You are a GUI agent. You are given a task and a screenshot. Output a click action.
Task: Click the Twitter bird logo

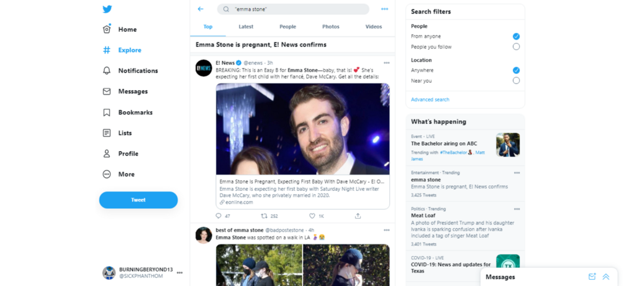click(x=107, y=9)
